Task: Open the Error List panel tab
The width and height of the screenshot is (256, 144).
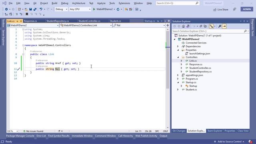Action: 41,136
